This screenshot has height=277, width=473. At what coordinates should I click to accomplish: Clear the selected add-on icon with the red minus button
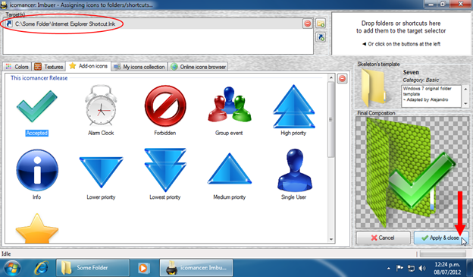[x=342, y=78]
